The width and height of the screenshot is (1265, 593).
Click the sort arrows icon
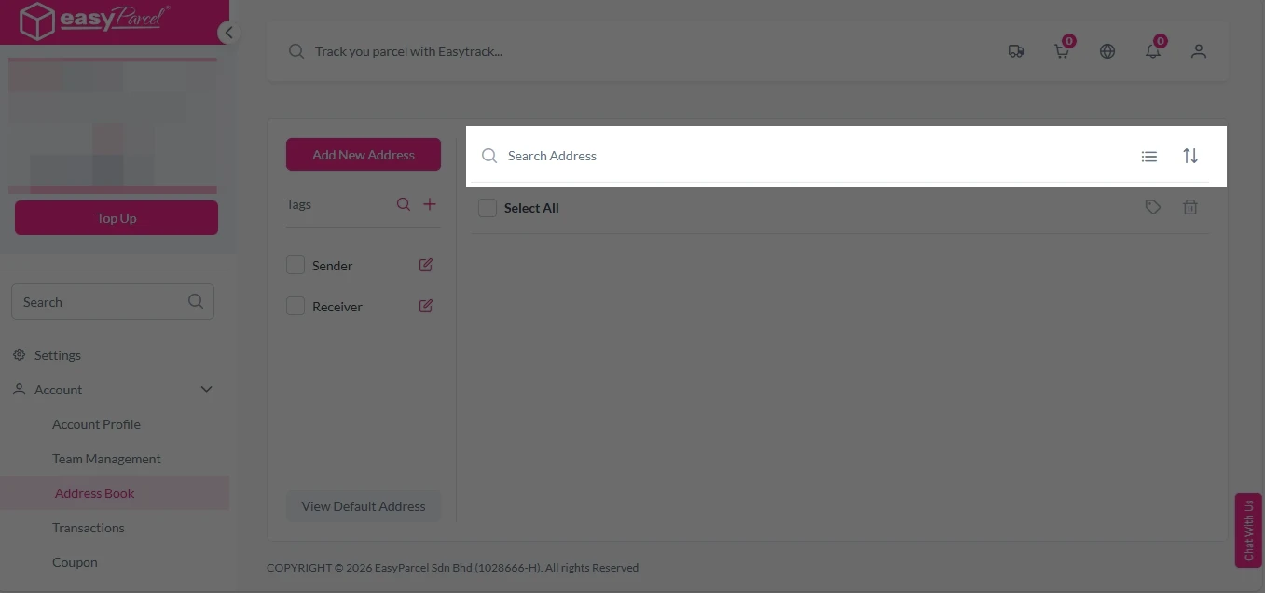pyautogui.click(x=1190, y=157)
